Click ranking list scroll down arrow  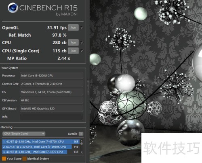click(82, 152)
